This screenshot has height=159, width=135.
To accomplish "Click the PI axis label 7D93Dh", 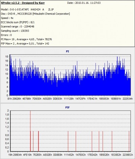I will 37,99.
